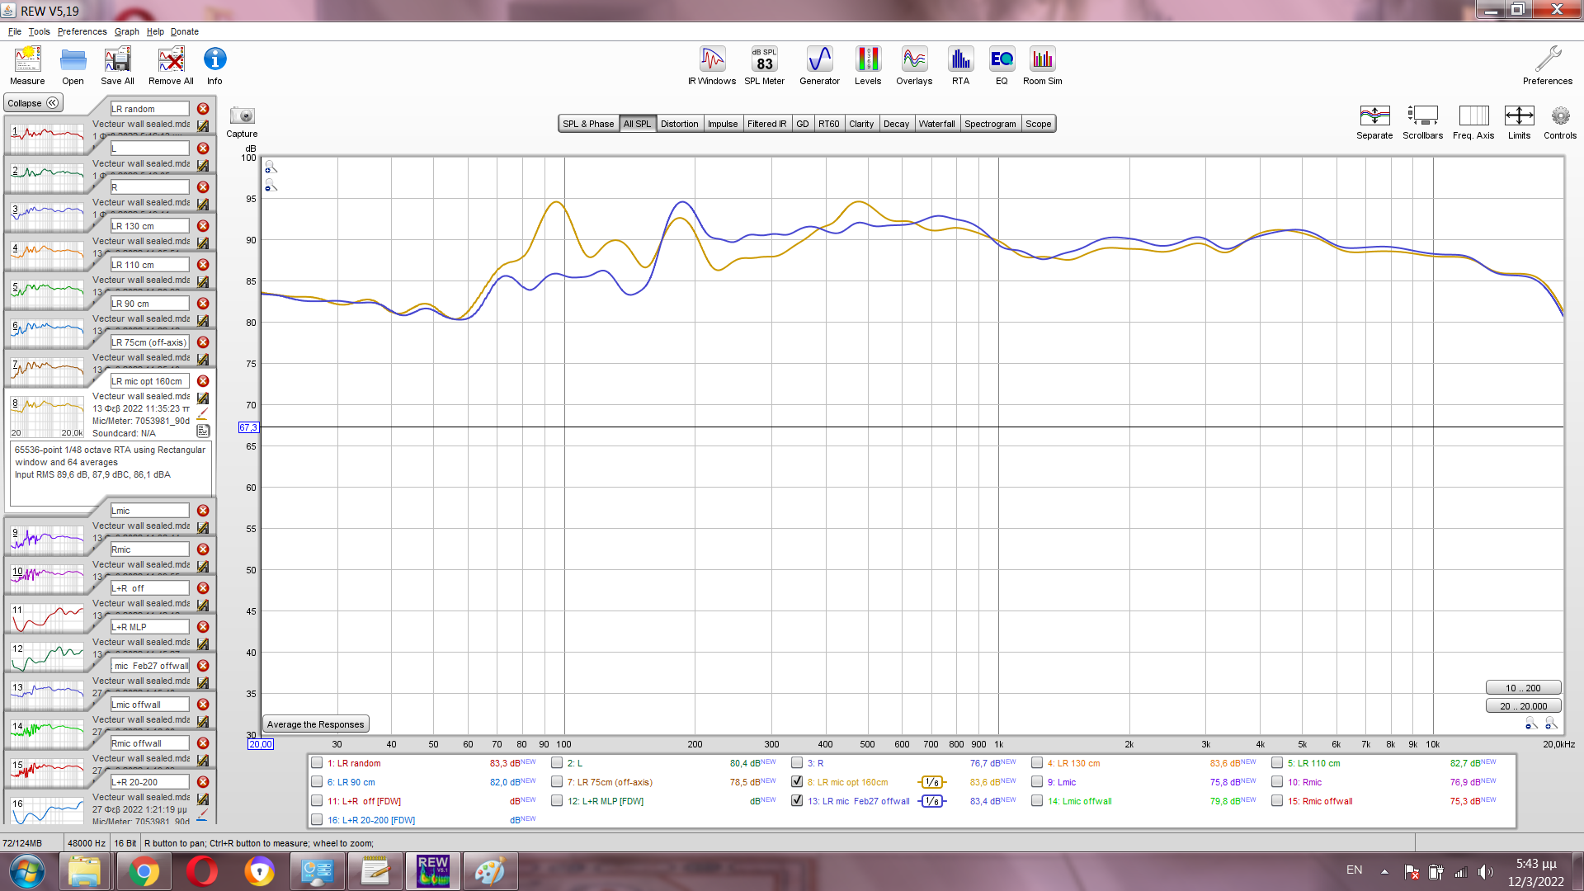The height and width of the screenshot is (891, 1584).
Task: Set frequency range to 20 .. 20.000
Action: point(1523,706)
